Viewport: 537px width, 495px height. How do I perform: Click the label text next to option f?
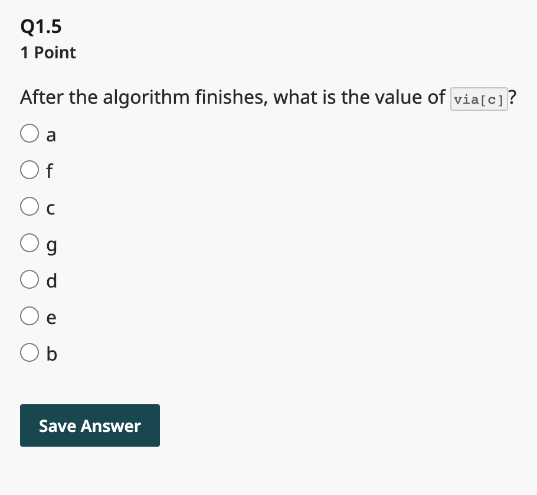pyautogui.click(x=50, y=171)
